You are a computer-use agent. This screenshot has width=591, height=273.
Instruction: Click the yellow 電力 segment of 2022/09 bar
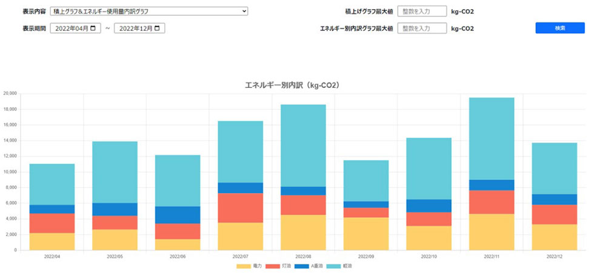pyautogui.click(x=366, y=234)
